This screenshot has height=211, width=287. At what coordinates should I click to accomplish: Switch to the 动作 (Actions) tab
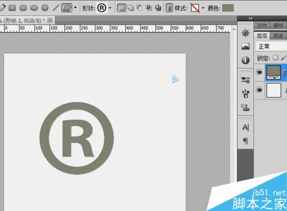(262, 25)
